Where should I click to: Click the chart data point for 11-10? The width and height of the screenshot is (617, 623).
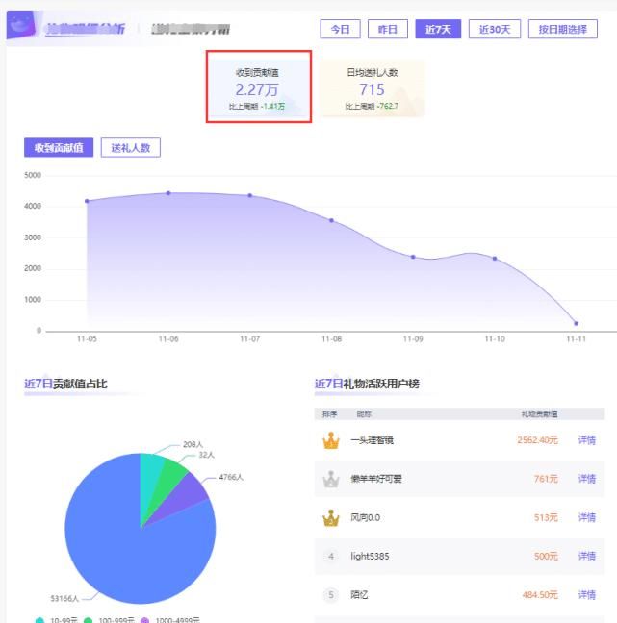click(x=495, y=259)
